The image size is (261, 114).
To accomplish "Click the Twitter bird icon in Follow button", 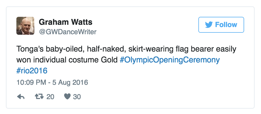I will 209,25.
